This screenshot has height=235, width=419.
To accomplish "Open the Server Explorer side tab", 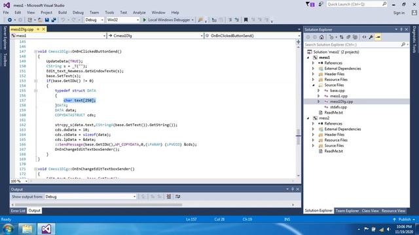I will pyautogui.click(x=5, y=38).
